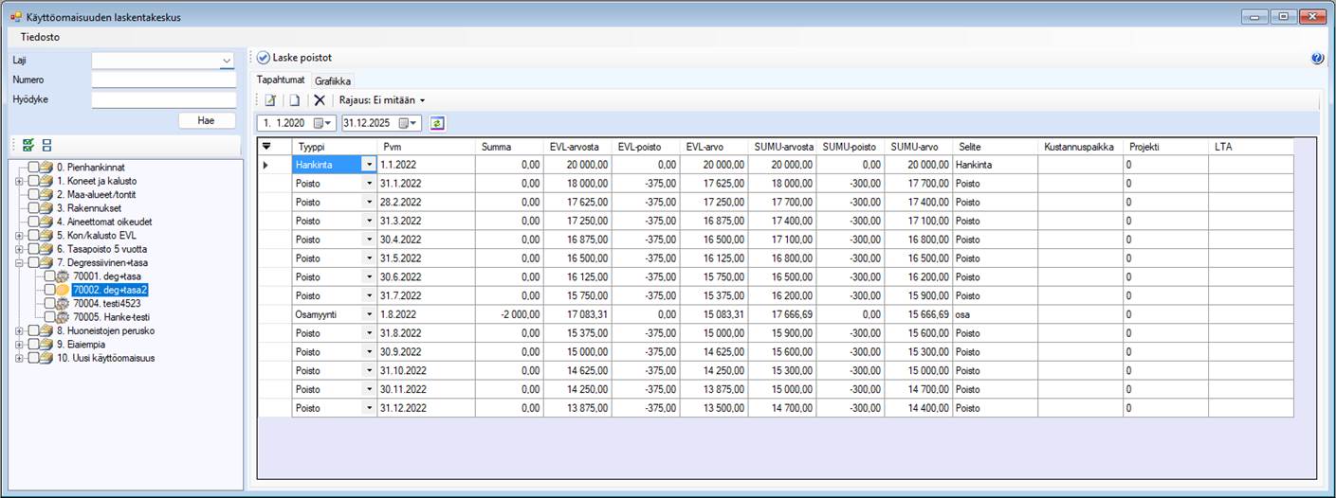Click the grid column selector icon
This screenshot has height=498, width=1336.
pos(266,147)
